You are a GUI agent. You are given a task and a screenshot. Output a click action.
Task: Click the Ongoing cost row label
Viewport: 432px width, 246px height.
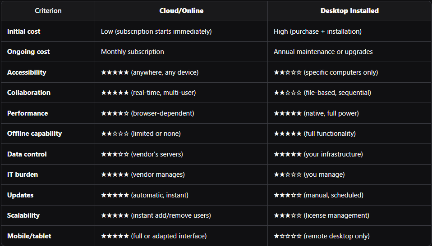(28, 52)
